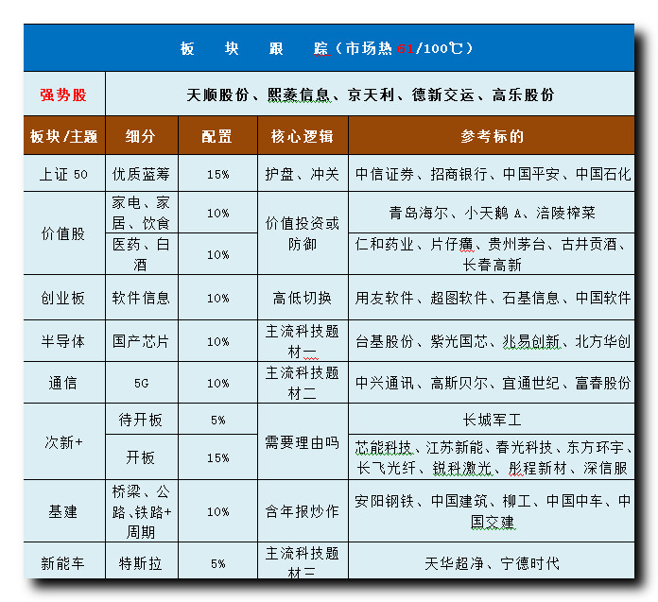
Task: Click the 优质蓝筹 cell
Action: [141, 174]
